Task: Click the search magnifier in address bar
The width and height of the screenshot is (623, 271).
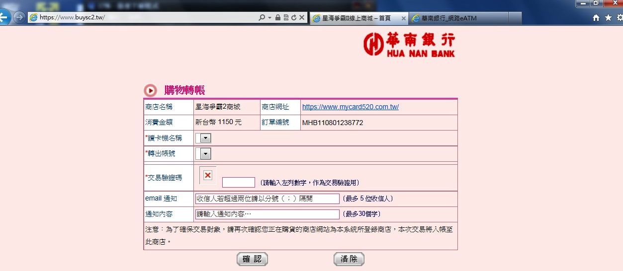Action: click(262, 17)
